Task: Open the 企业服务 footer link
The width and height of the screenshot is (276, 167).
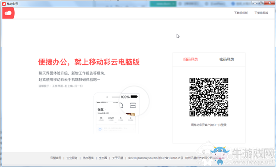Action: pyautogui.click(x=72, y=158)
